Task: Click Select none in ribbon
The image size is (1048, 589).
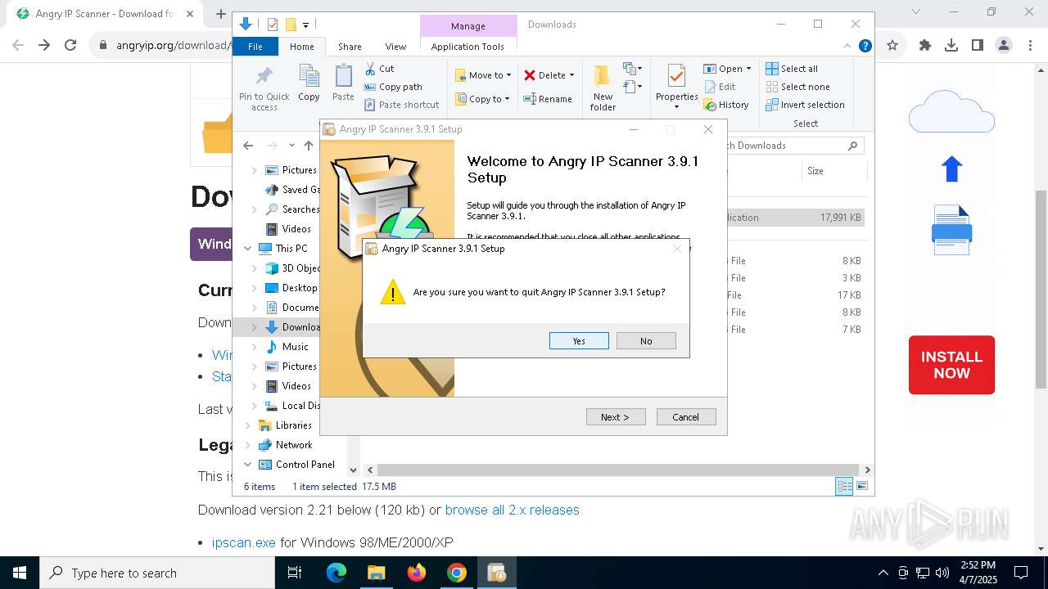Action: (797, 87)
